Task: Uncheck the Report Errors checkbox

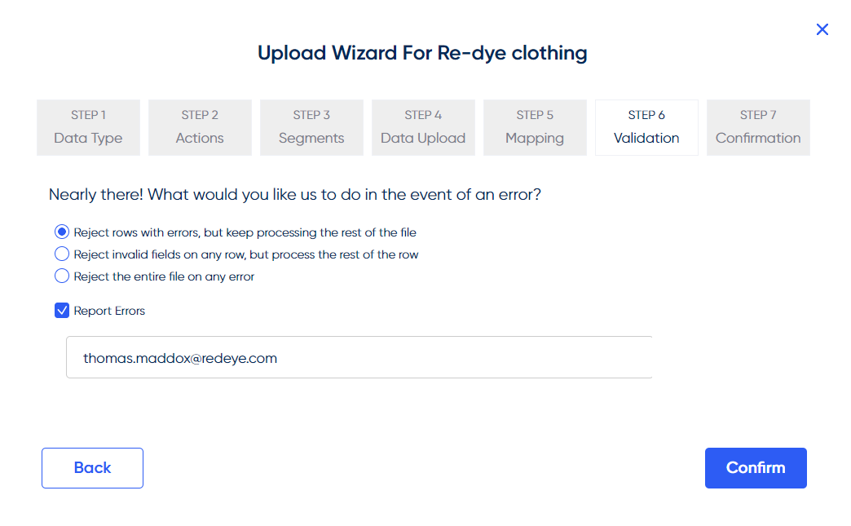Action: pyautogui.click(x=62, y=311)
